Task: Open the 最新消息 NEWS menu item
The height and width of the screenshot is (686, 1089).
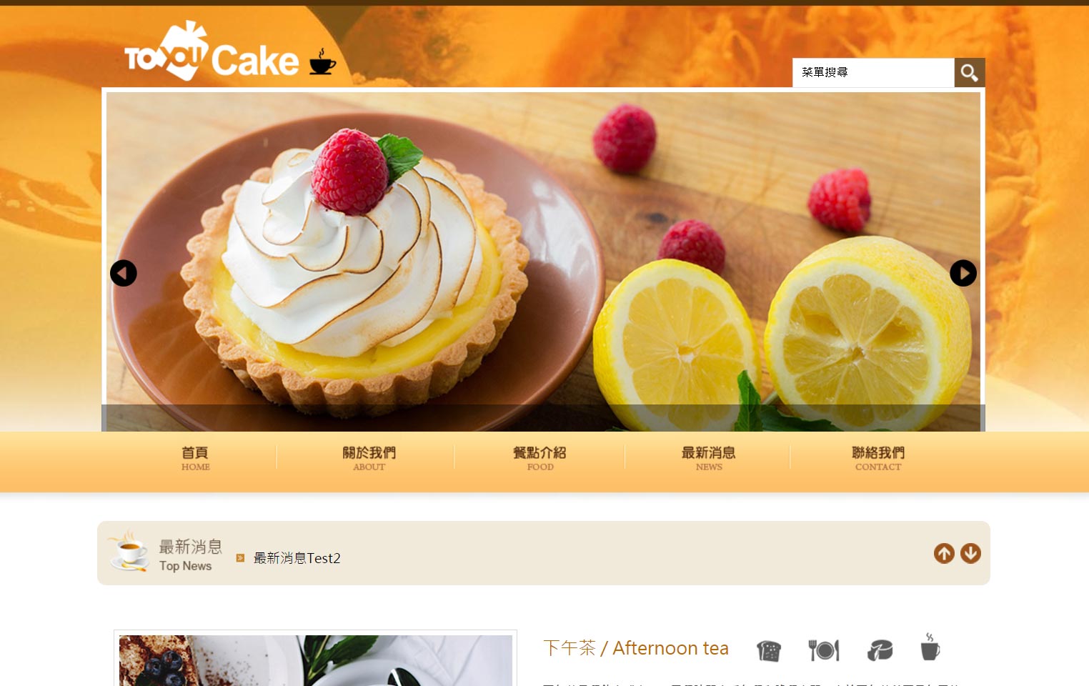Action: (708, 458)
